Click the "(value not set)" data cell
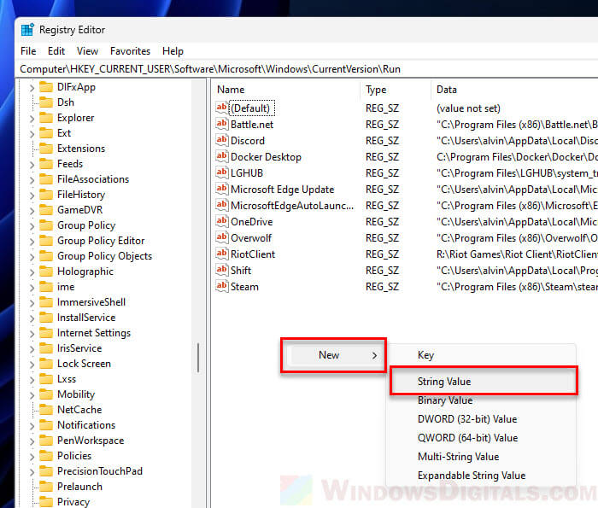The height and width of the screenshot is (508, 598). point(468,108)
